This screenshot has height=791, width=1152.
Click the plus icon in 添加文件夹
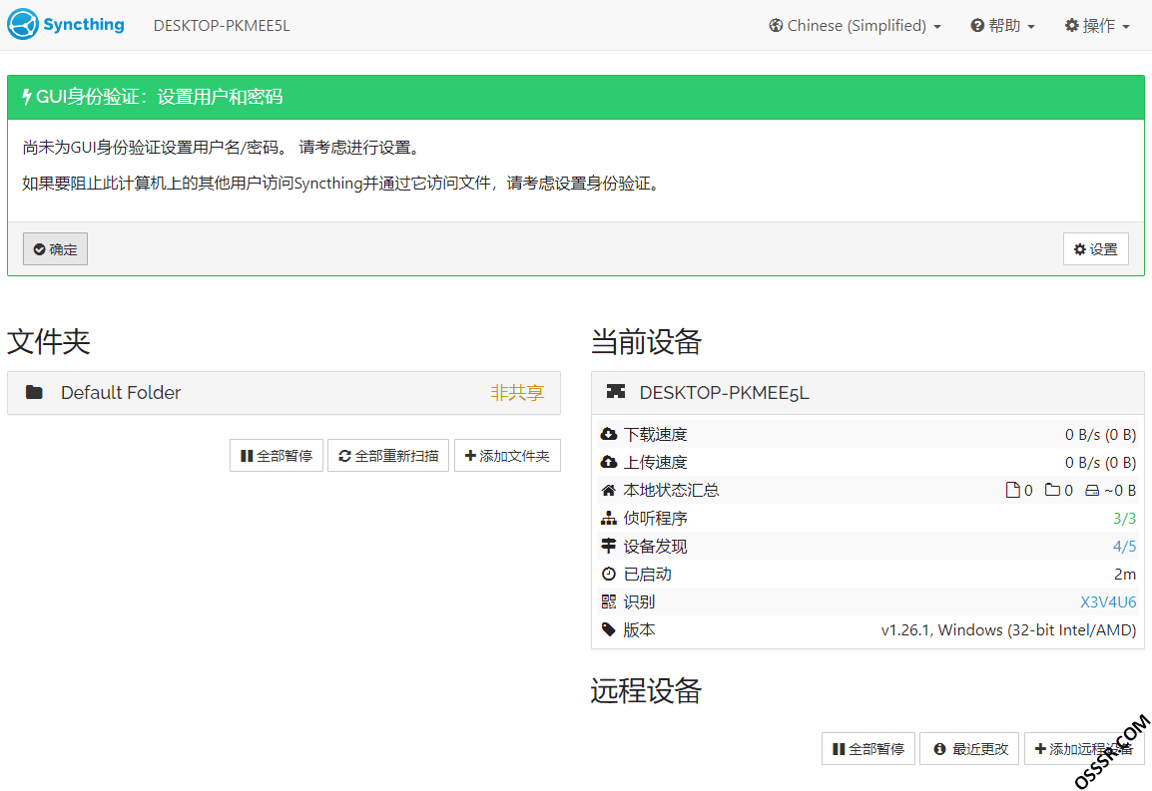[x=470, y=456]
